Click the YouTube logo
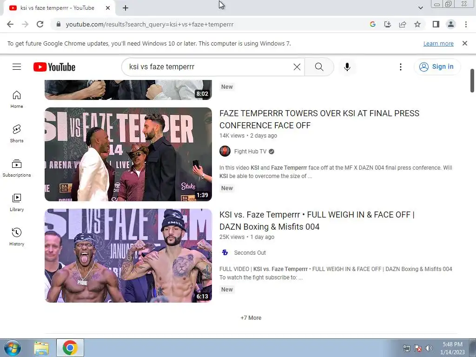 tap(54, 67)
